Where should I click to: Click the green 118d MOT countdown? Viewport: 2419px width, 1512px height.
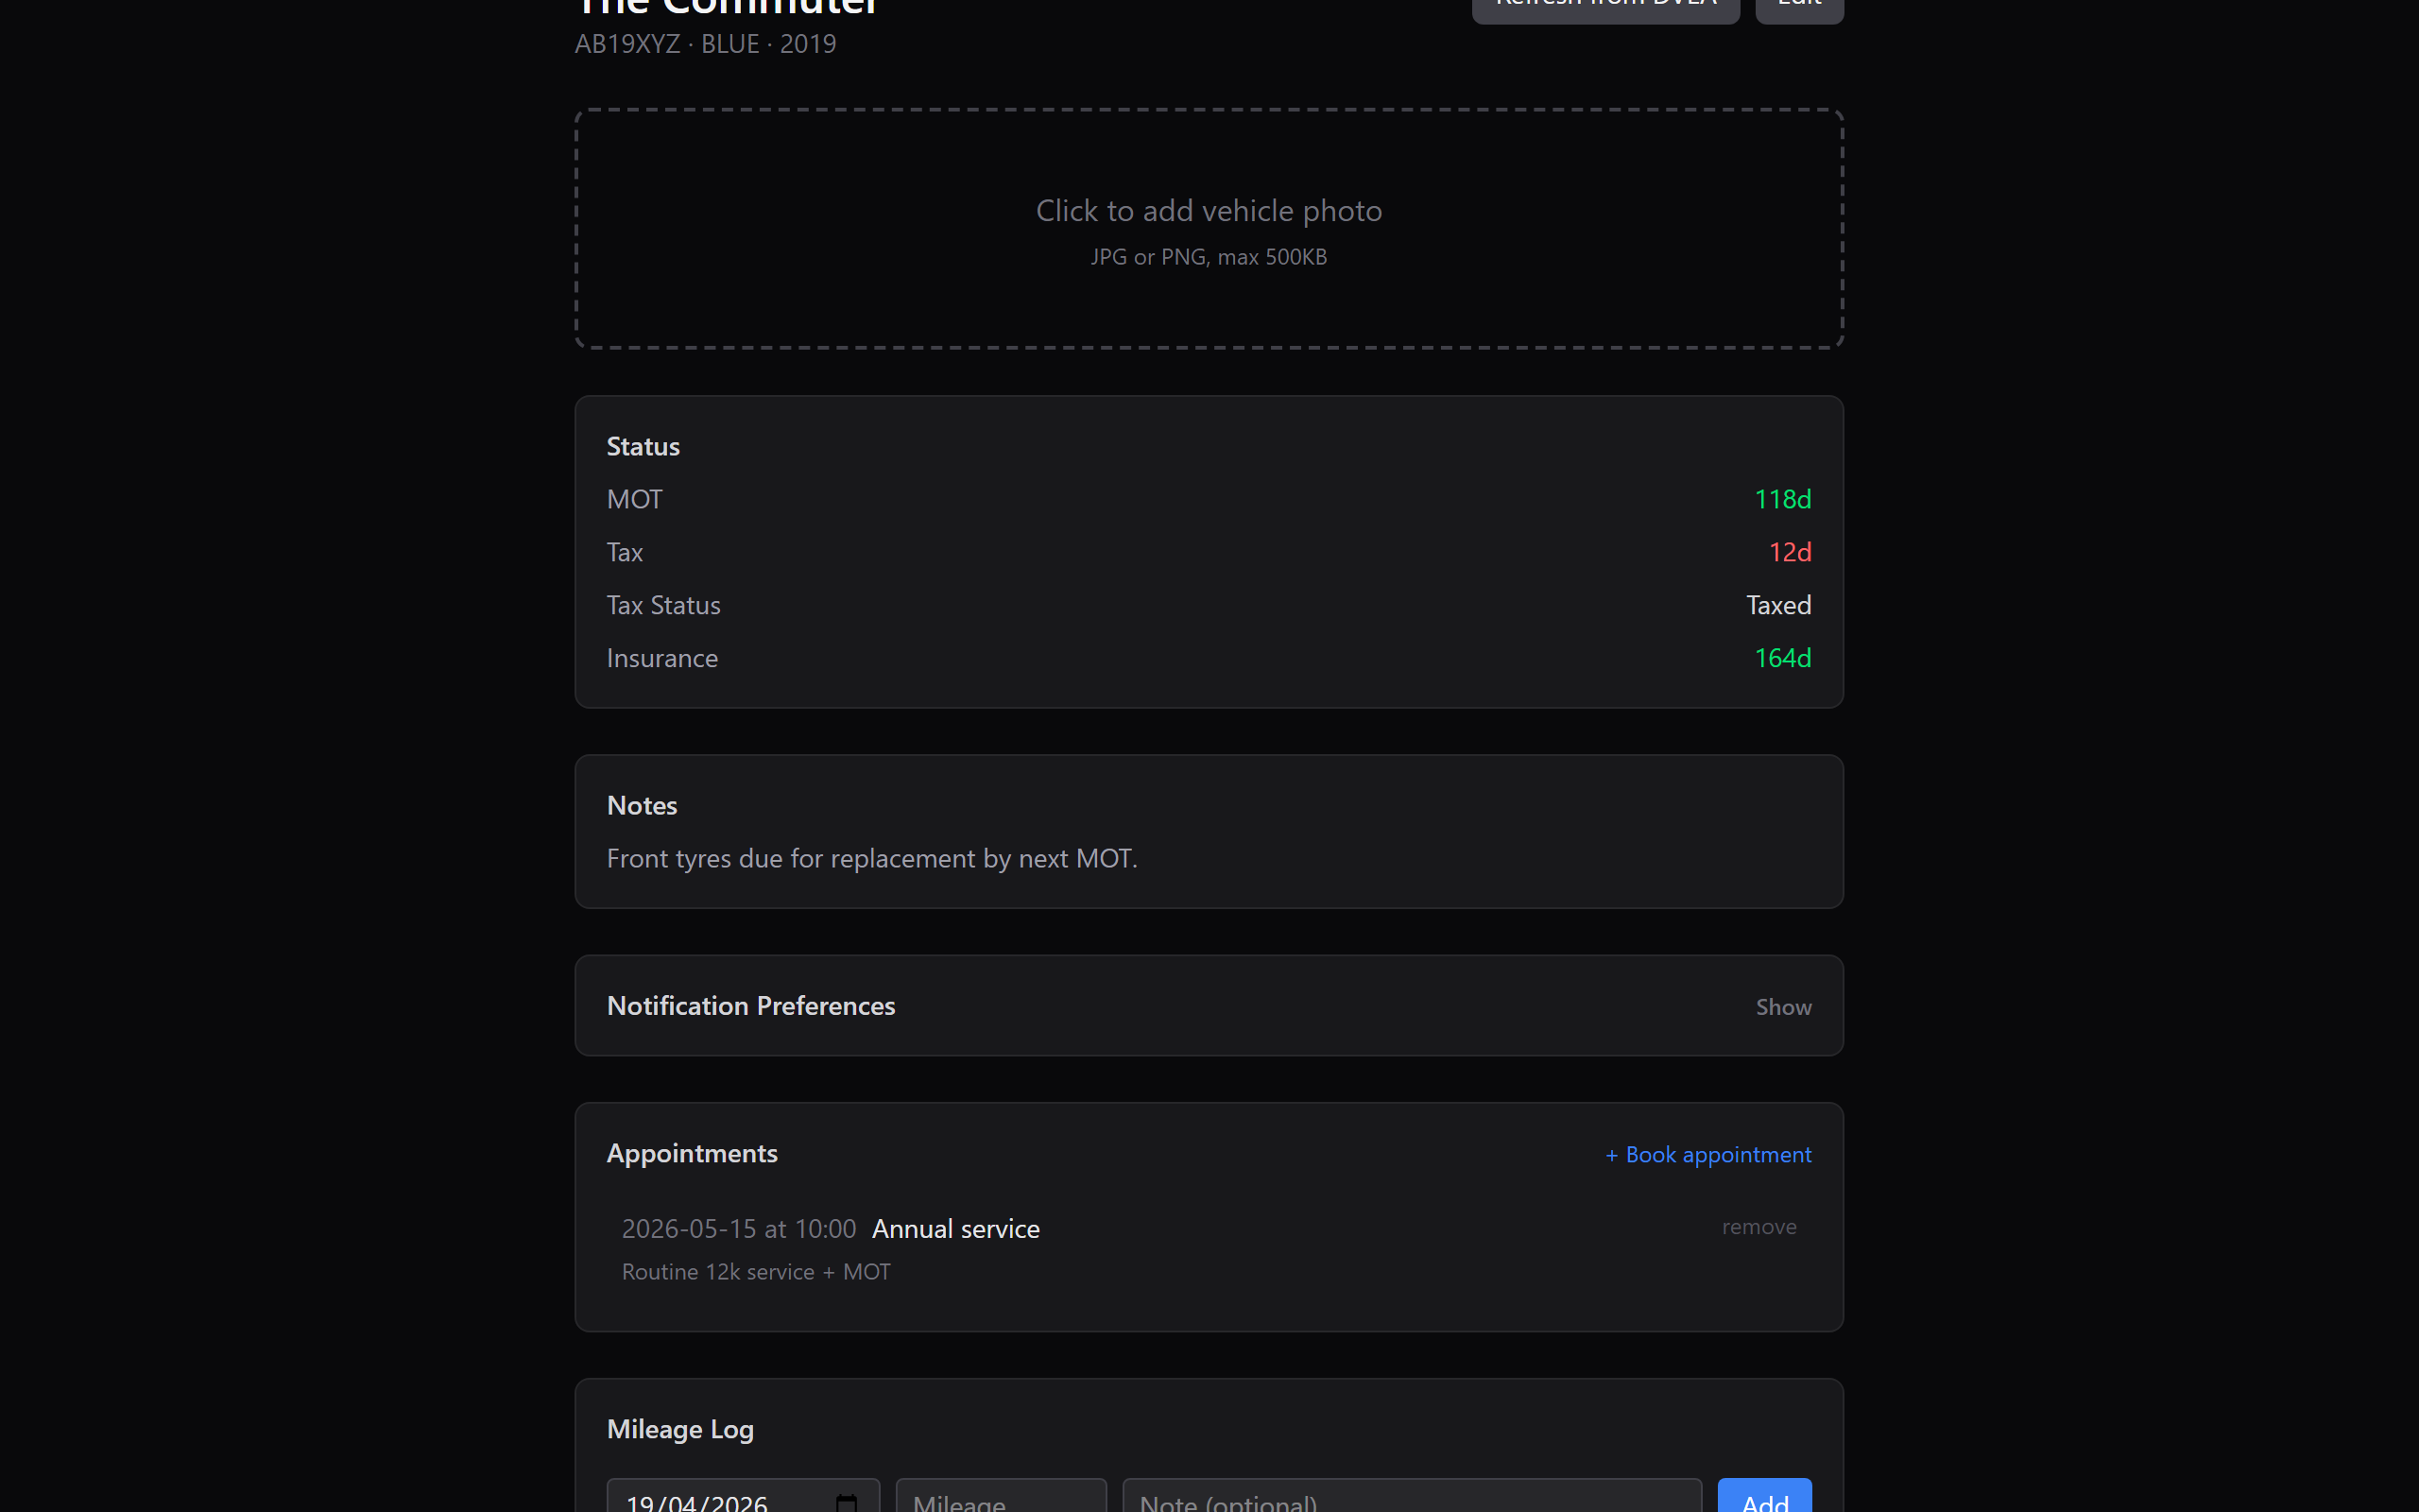pyautogui.click(x=1781, y=498)
